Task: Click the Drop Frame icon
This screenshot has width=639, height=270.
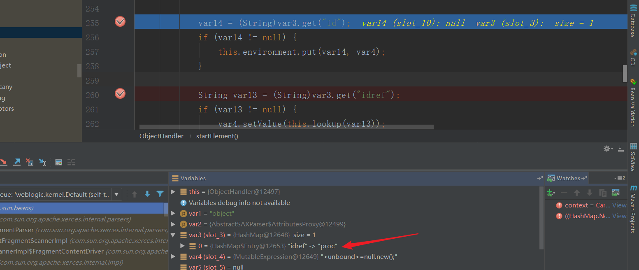Action: point(30,162)
